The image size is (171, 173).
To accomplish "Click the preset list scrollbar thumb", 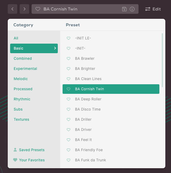I will [x=162, y=60].
